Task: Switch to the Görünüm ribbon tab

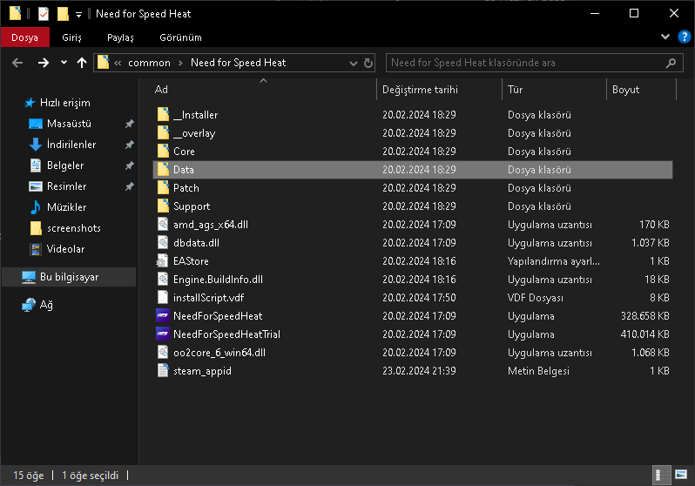Action: [180, 37]
